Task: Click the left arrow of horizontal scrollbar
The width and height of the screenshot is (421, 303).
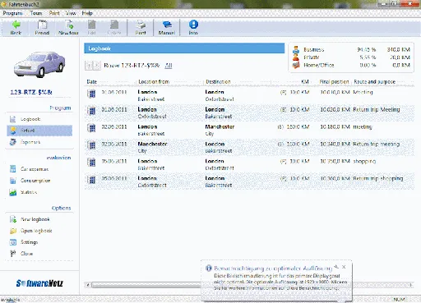Action: pos(88,285)
